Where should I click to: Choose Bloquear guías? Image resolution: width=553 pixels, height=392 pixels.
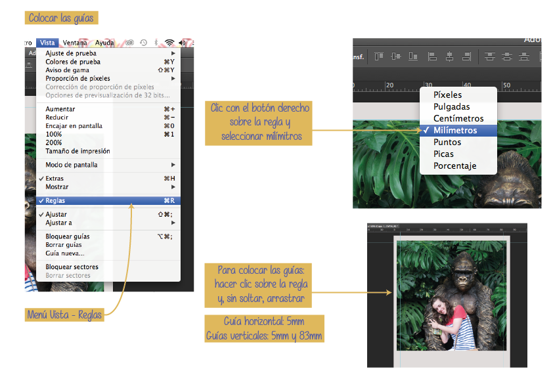[x=108, y=236]
